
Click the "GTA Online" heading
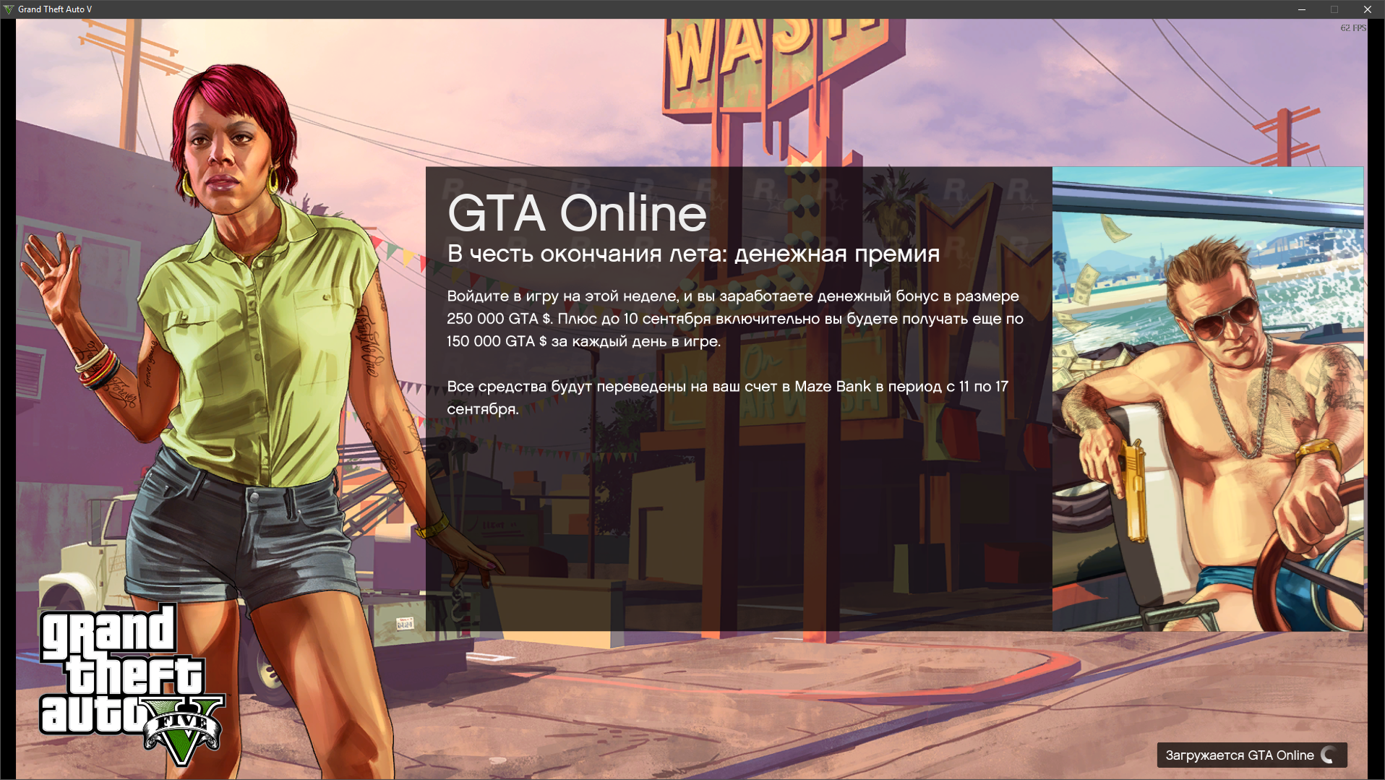[577, 213]
